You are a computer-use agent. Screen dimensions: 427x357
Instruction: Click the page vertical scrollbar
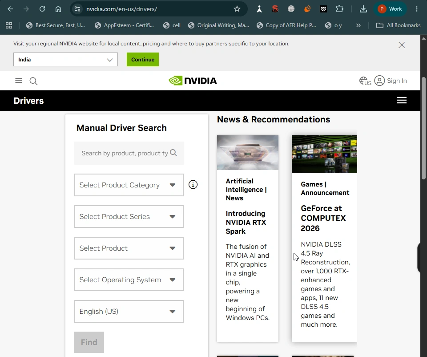click(423, 128)
